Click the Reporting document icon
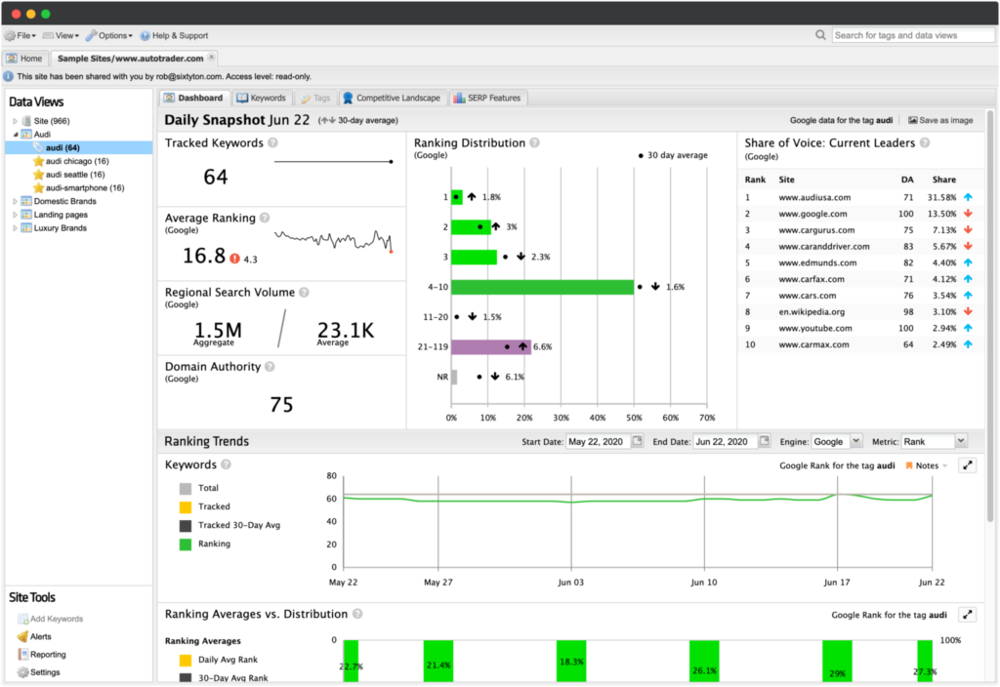Image resolution: width=1000 pixels, height=687 pixels. 23,654
